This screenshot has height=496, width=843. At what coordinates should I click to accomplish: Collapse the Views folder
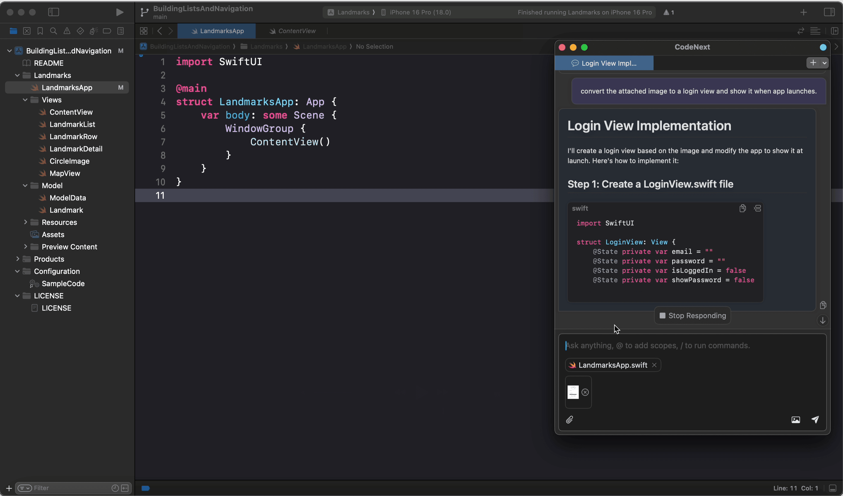point(25,99)
